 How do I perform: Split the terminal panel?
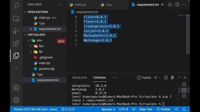click(x=166, y=77)
